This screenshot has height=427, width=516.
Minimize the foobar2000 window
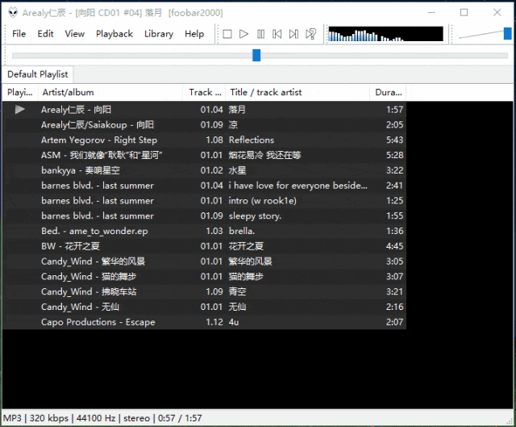(x=432, y=13)
